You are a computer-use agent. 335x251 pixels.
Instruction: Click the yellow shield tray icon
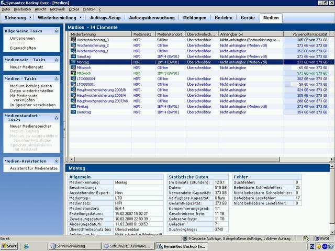(x=319, y=246)
